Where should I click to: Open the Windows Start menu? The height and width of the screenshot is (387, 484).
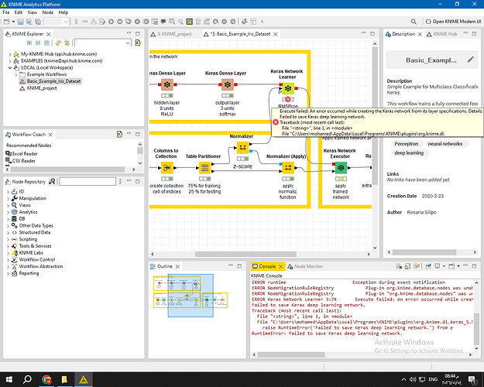coord(9,379)
